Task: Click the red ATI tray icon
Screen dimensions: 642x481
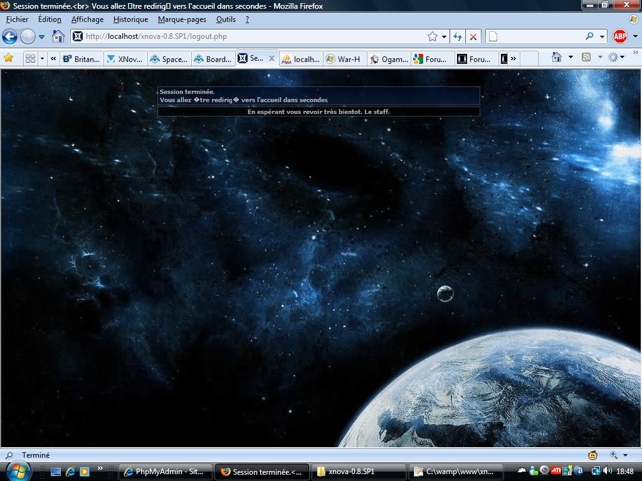Action: pos(555,471)
